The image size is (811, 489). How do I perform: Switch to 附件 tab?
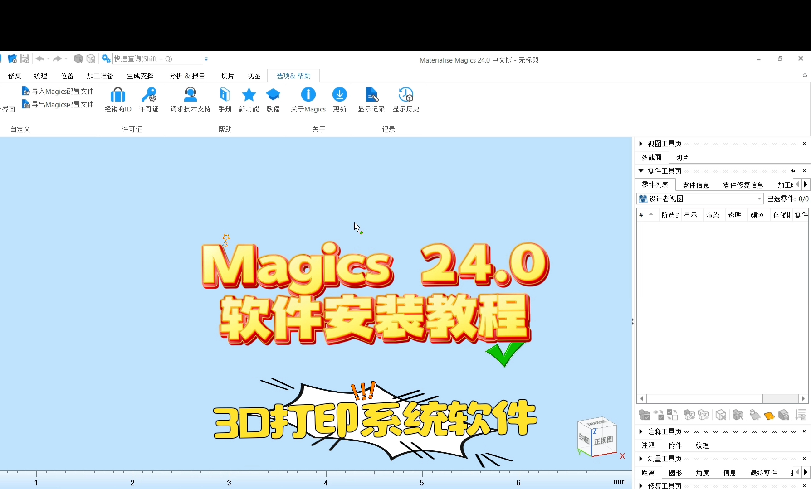(675, 445)
